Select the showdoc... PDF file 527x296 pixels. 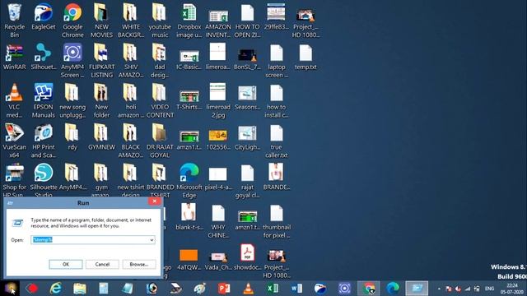(247, 257)
